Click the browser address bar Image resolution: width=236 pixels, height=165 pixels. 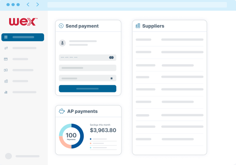coord(137,5)
